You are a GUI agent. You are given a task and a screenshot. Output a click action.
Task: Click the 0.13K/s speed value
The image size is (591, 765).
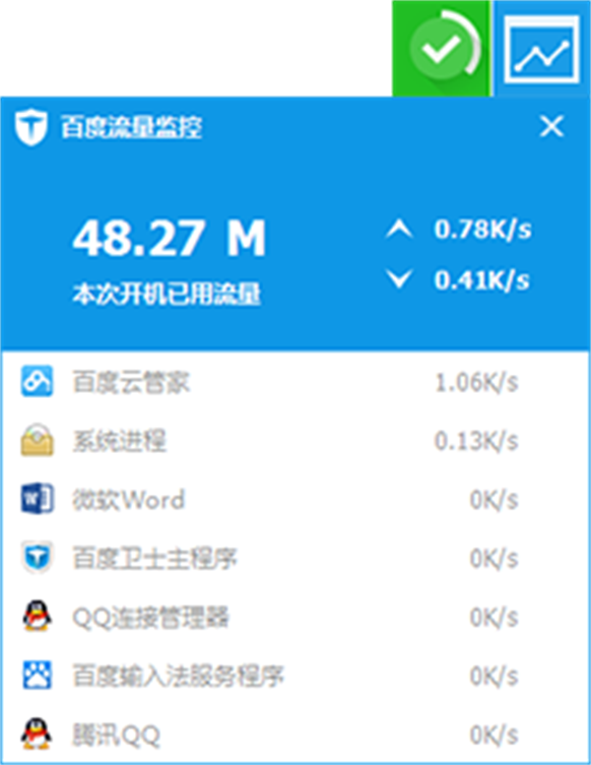pos(477,441)
